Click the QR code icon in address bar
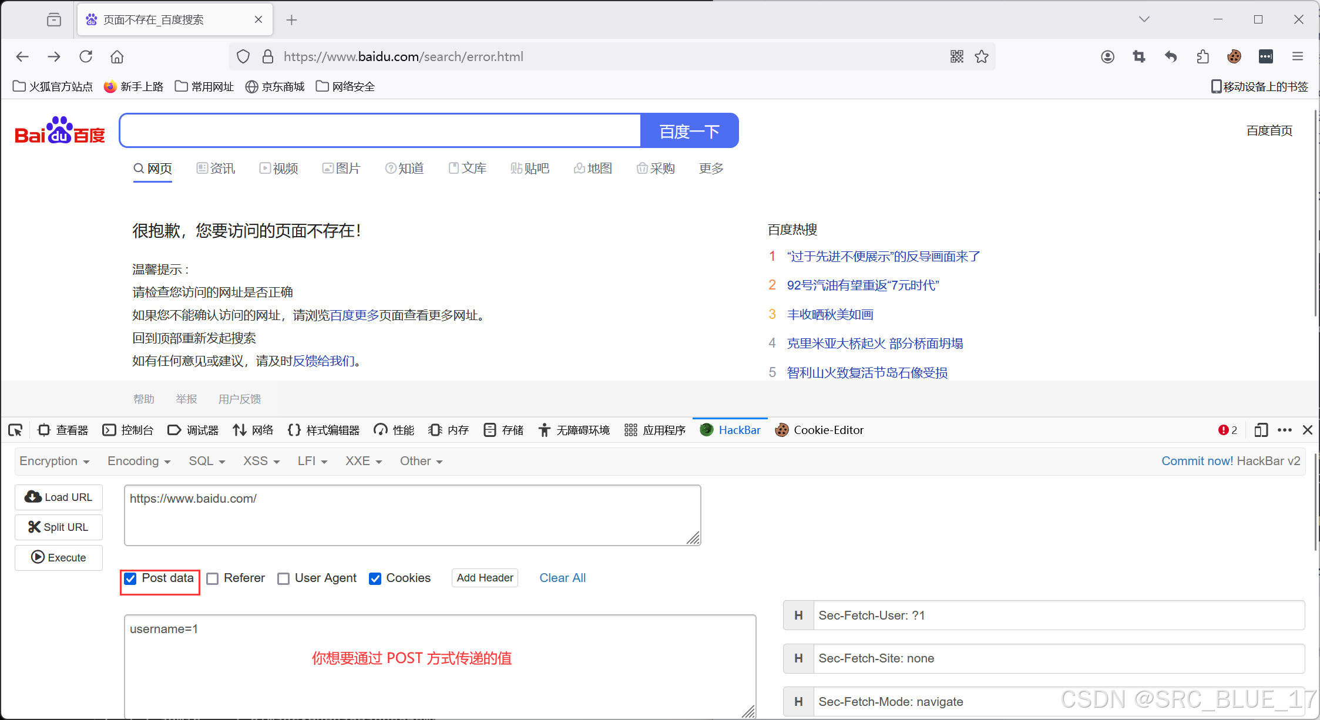 pos(956,56)
